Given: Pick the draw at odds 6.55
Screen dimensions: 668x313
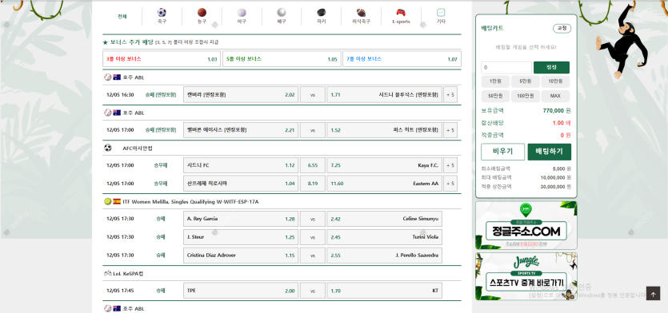Looking at the screenshot, I should coord(313,165).
